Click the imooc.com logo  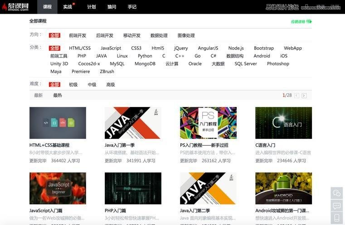15,7
